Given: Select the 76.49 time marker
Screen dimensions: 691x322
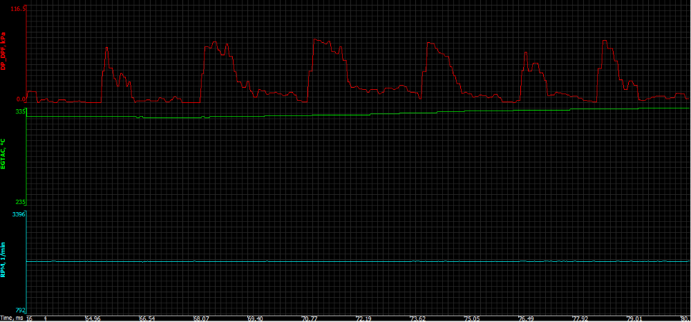Looking at the screenshot, I should (x=526, y=319).
